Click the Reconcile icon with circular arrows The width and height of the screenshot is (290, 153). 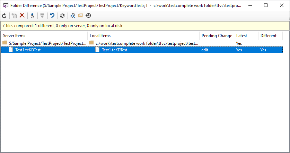(x=62, y=16)
